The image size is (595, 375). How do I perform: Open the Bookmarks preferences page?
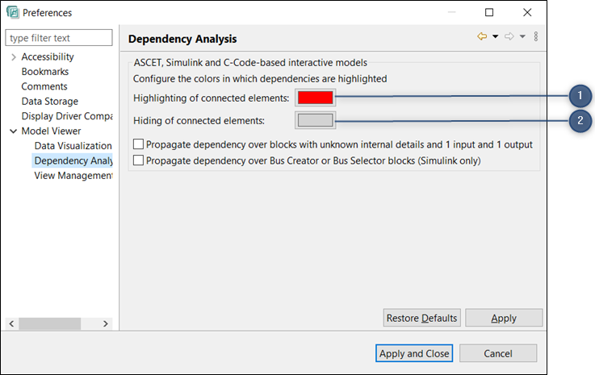click(x=44, y=72)
